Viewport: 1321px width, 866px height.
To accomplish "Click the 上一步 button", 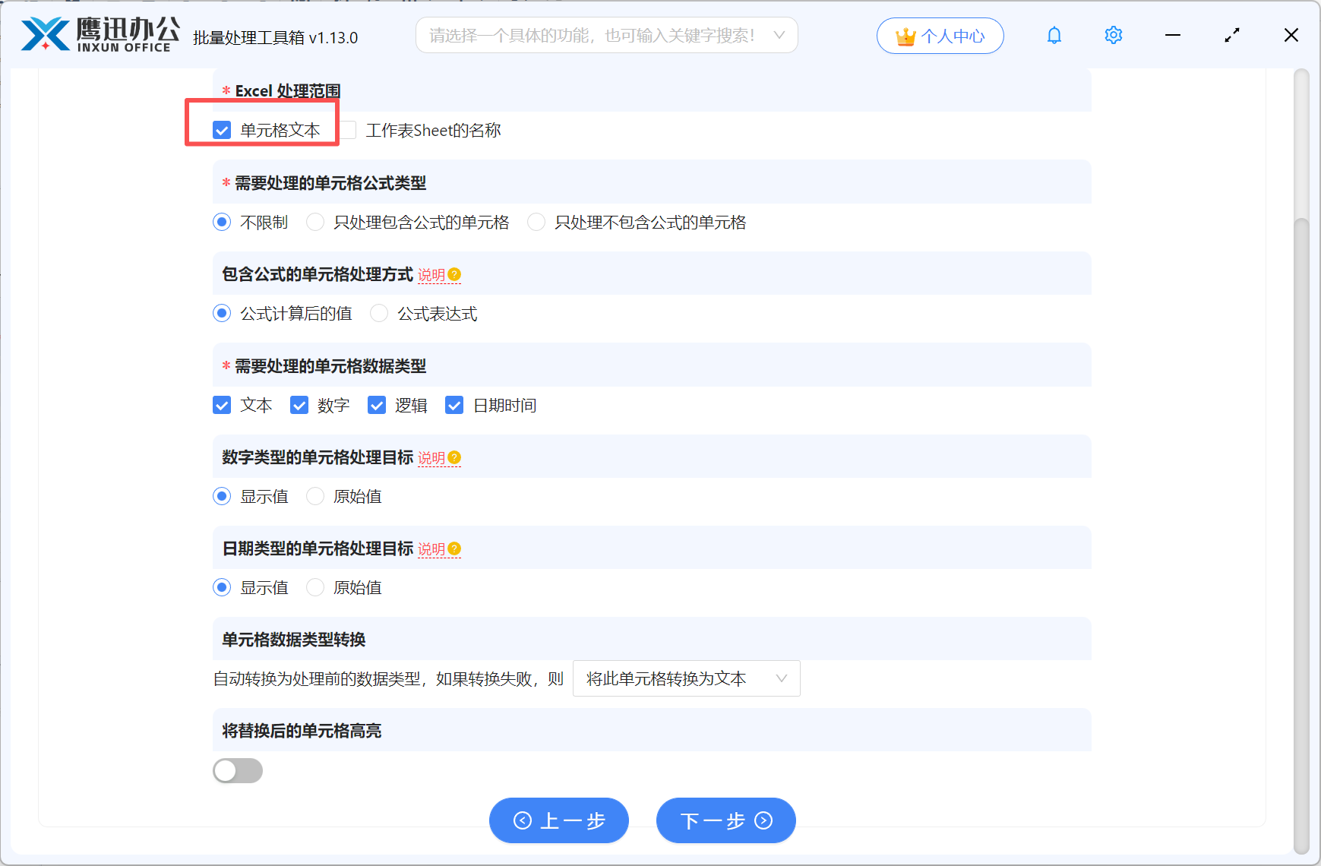I will click(559, 820).
